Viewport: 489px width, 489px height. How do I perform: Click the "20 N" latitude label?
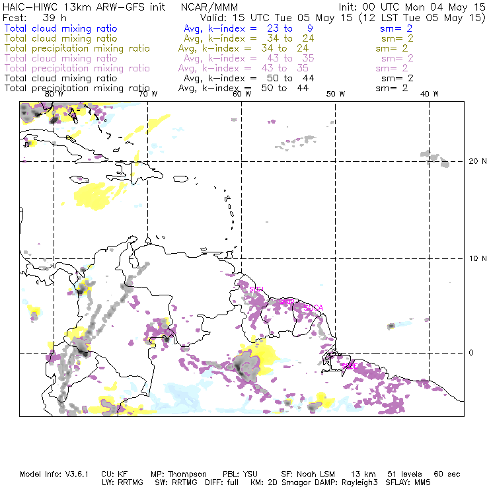[478, 161]
